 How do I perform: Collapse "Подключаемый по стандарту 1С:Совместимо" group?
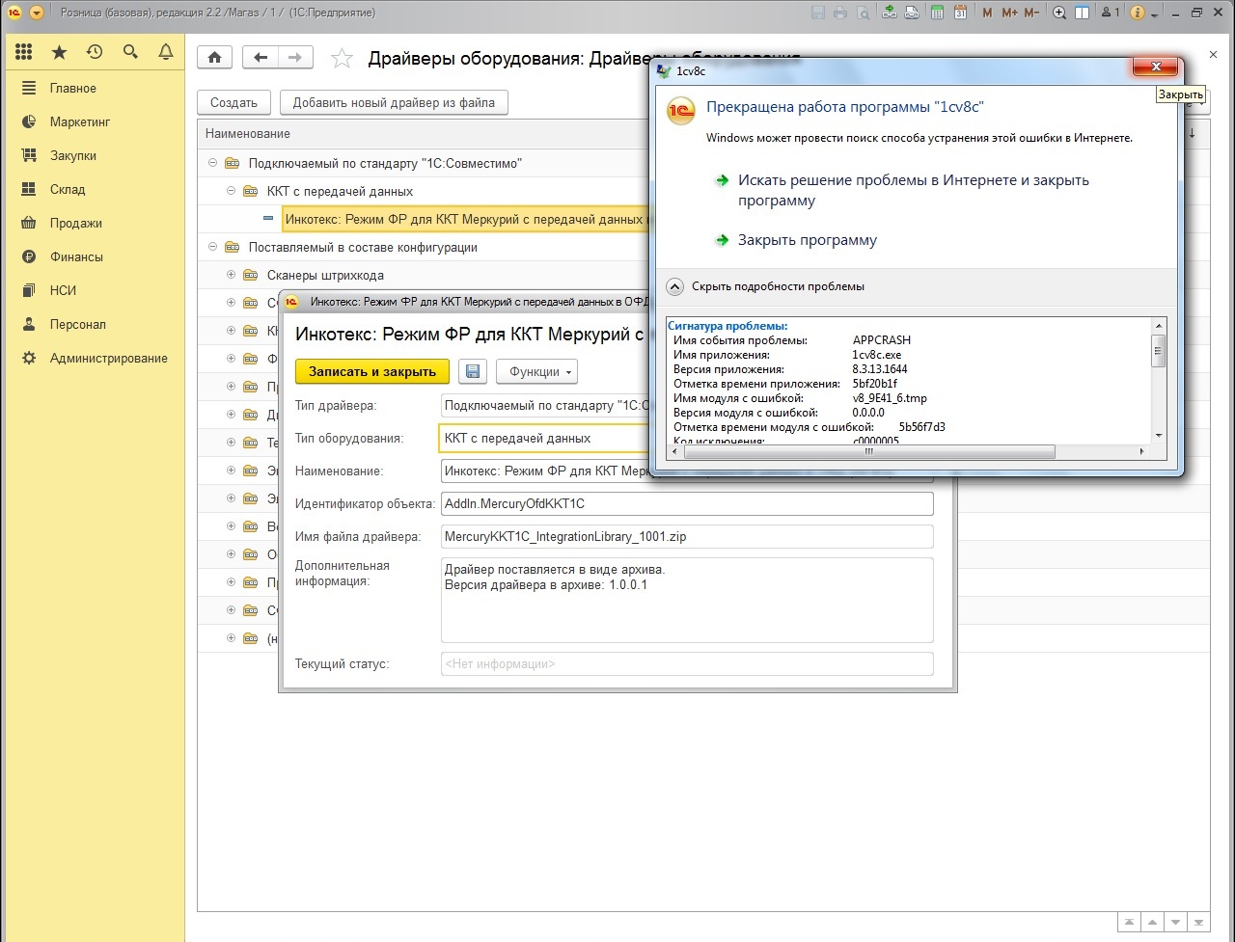[212, 163]
